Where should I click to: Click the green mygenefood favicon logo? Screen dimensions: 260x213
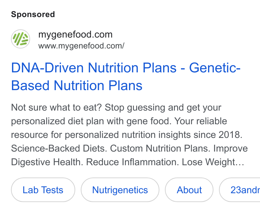coord(21,39)
